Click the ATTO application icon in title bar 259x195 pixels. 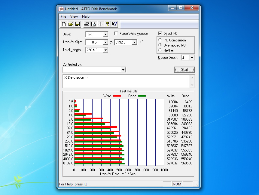coord(61,9)
